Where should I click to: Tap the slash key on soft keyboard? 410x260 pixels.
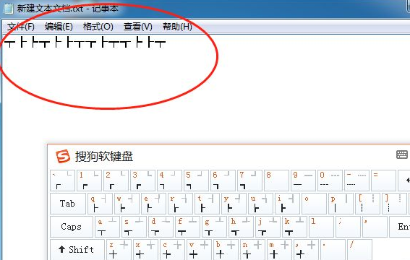click(359, 250)
